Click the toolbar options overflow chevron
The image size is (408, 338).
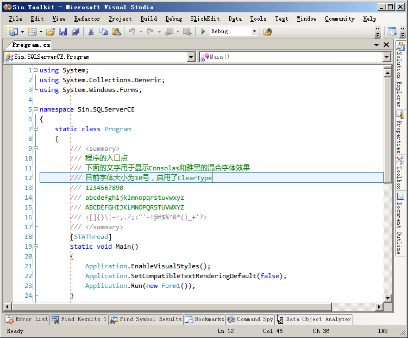click(x=378, y=32)
